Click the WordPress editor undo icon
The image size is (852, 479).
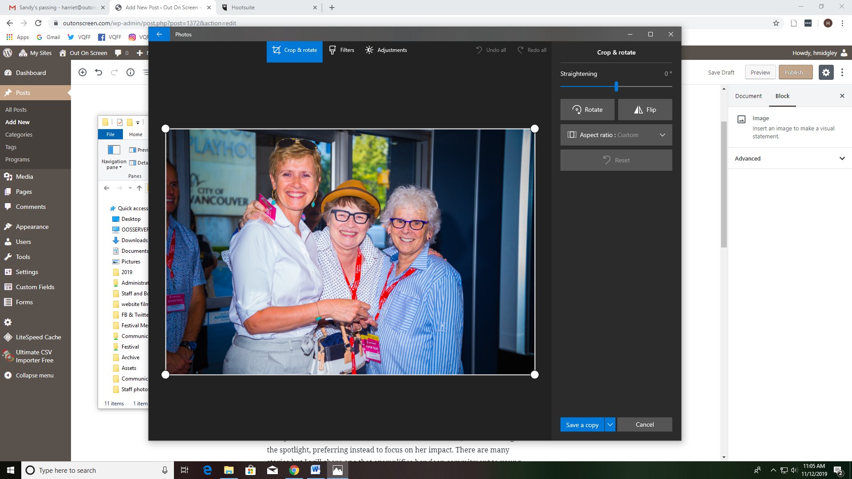[x=99, y=72]
